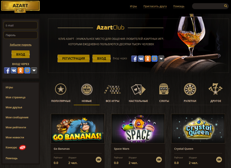Follow the Забыли пароль link
Image resolution: width=231 pixels, height=168 pixels.
21,45
